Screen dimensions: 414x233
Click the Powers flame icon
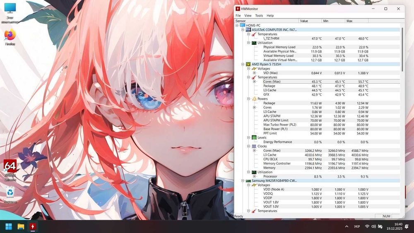click(x=254, y=98)
